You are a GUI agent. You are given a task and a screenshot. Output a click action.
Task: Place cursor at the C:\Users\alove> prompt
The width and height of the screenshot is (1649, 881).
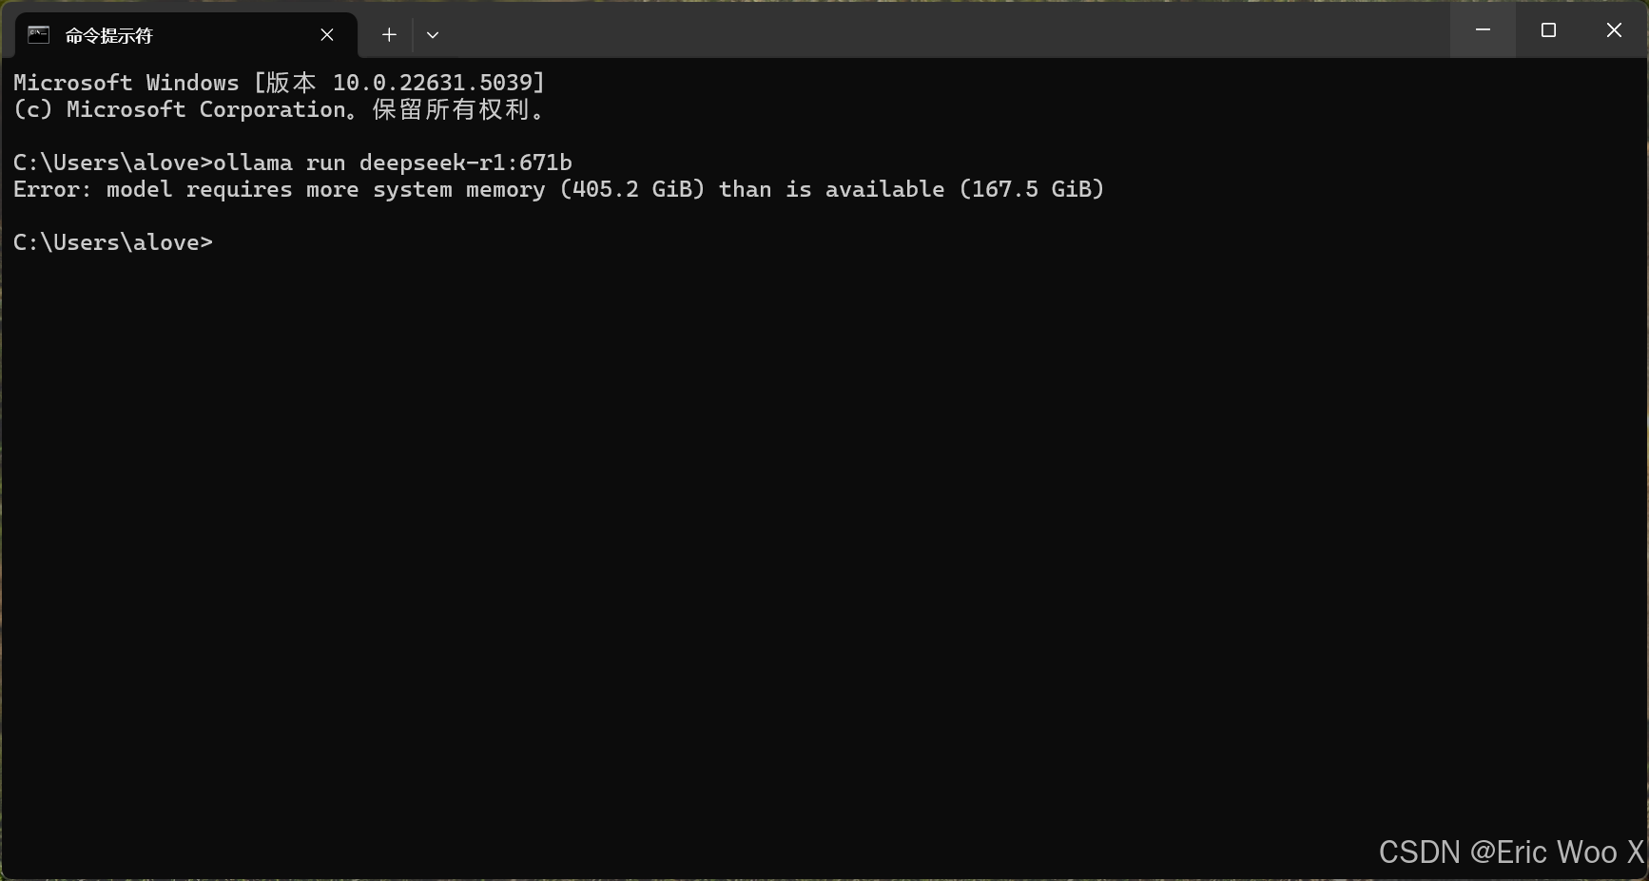112,242
